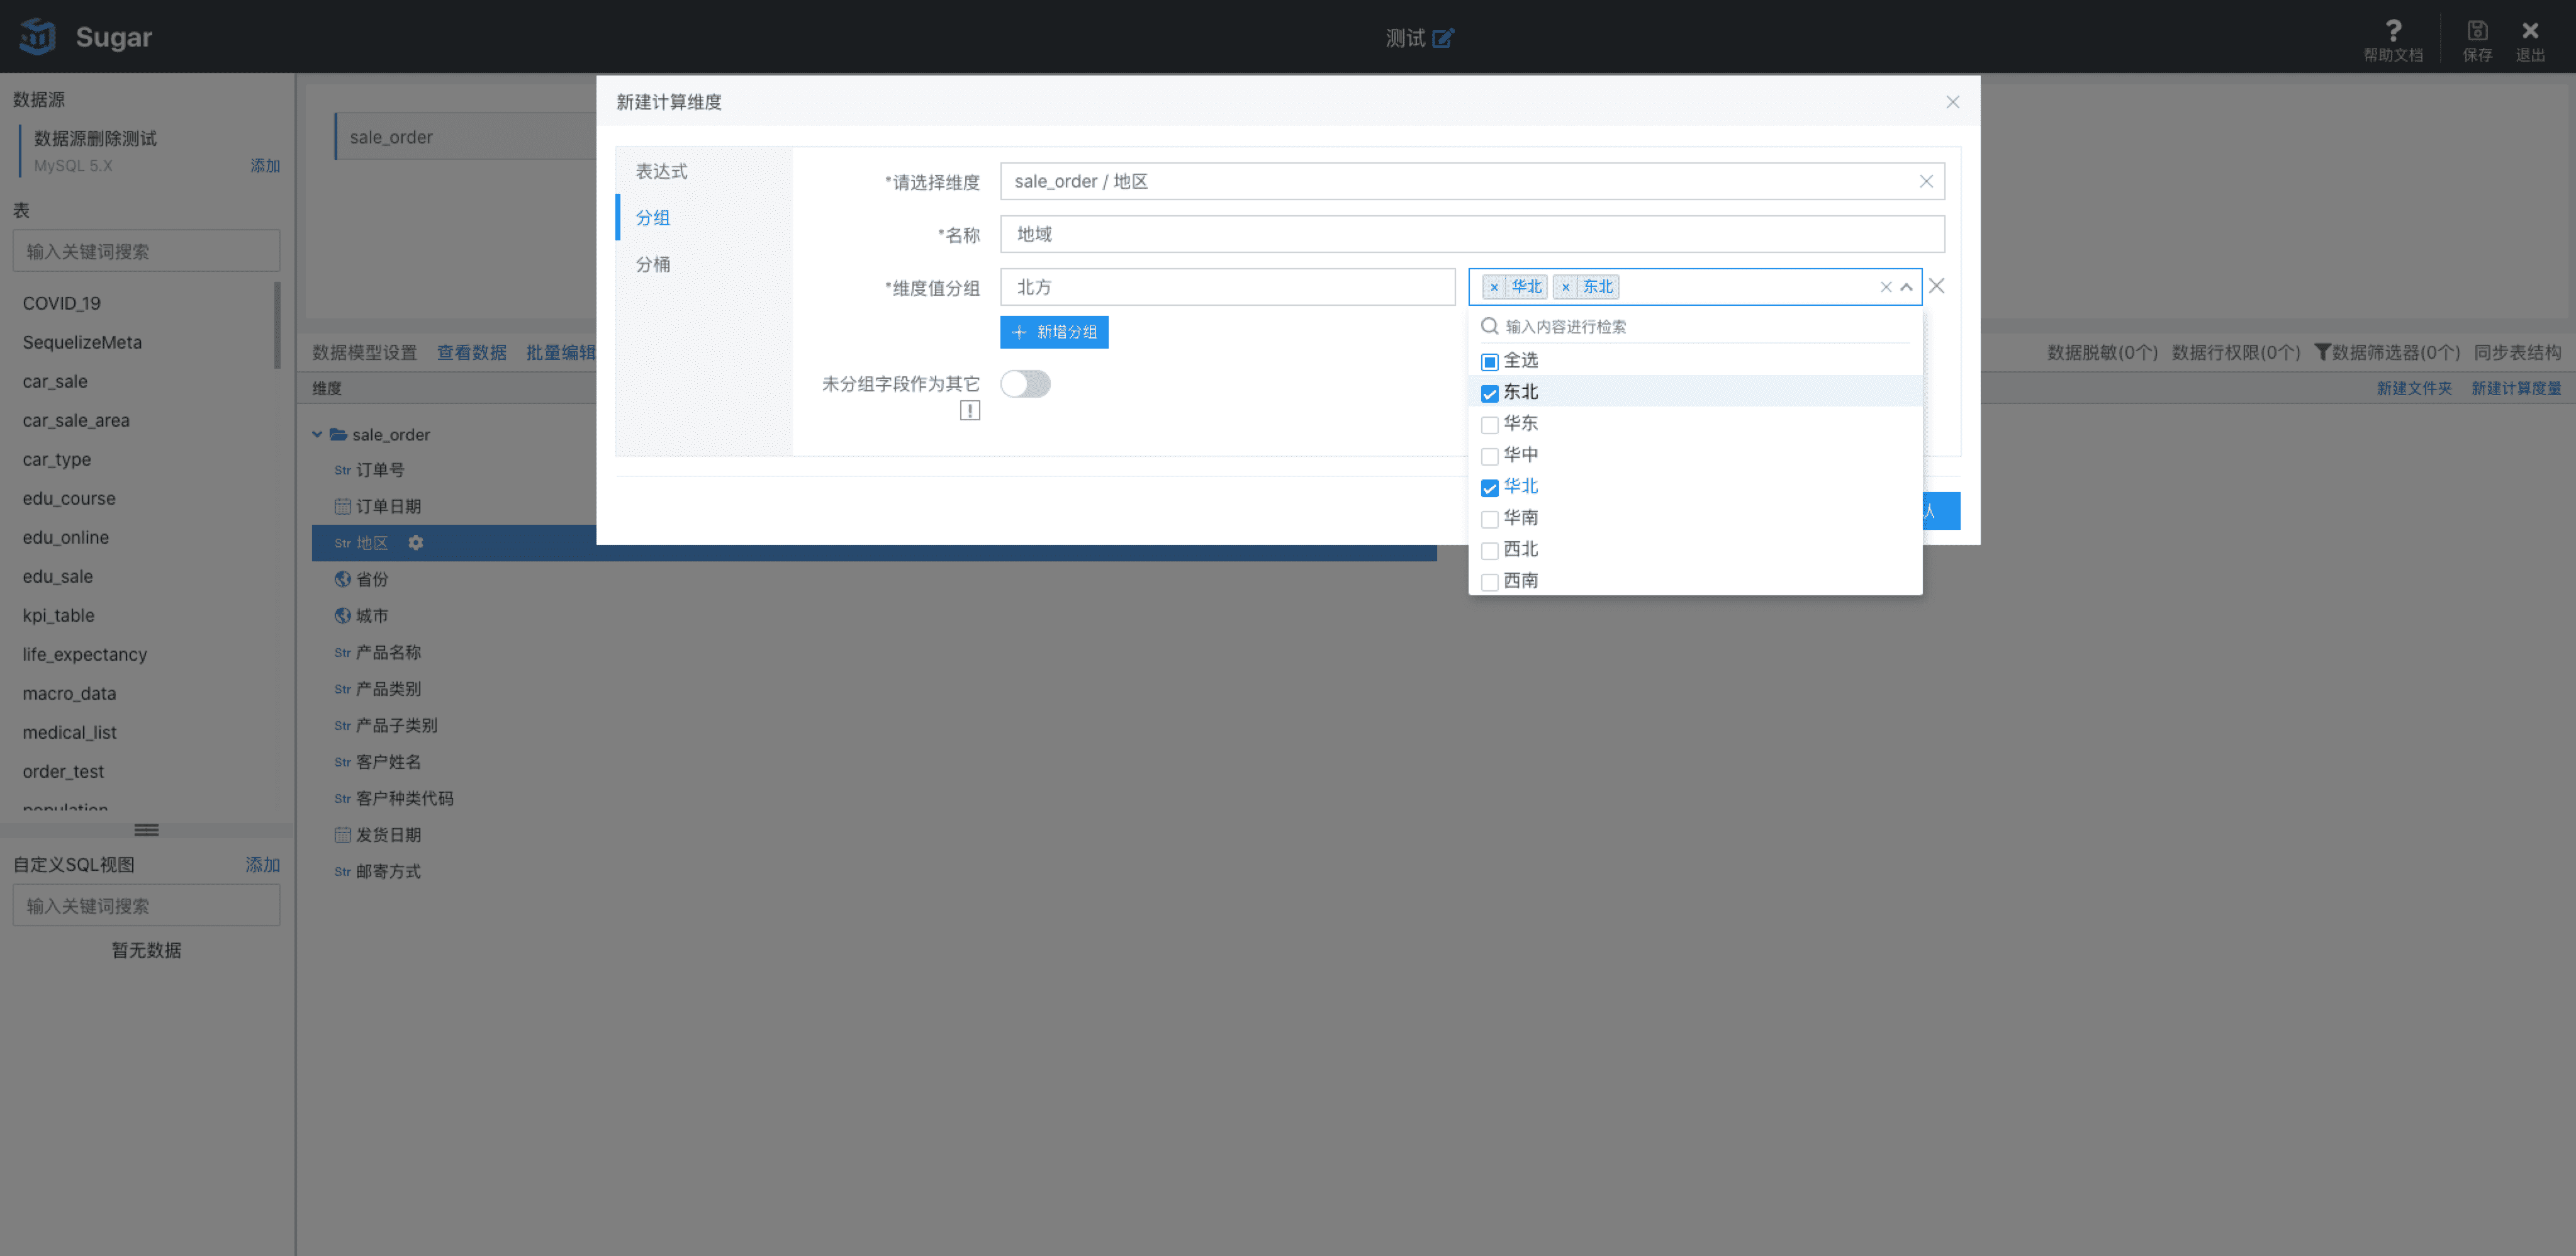Open 帮助文档 help icon
The image size is (2576, 1256).
click(x=2392, y=30)
